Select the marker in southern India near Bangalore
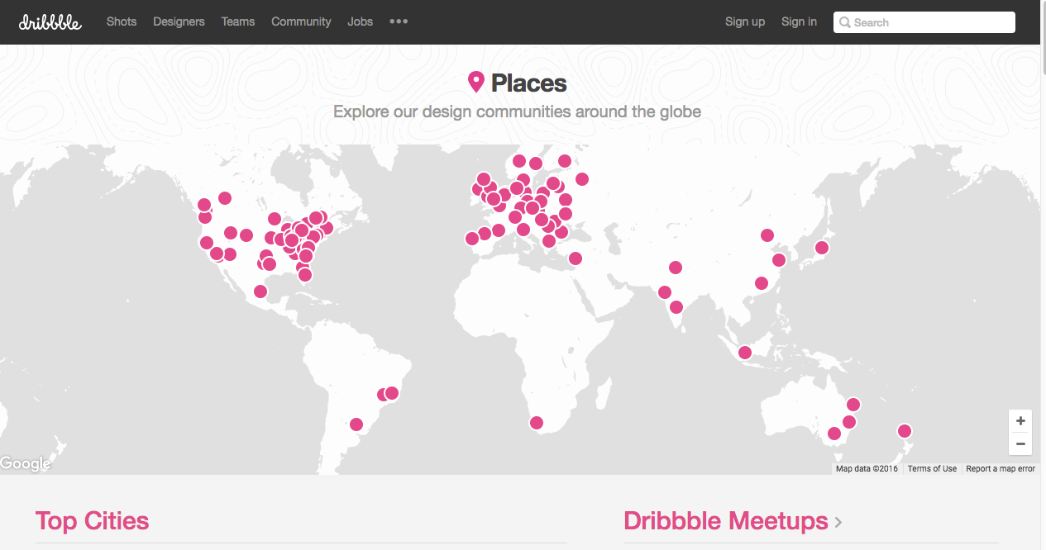Image resolution: width=1046 pixels, height=550 pixels. pyautogui.click(x=676, y=307)
